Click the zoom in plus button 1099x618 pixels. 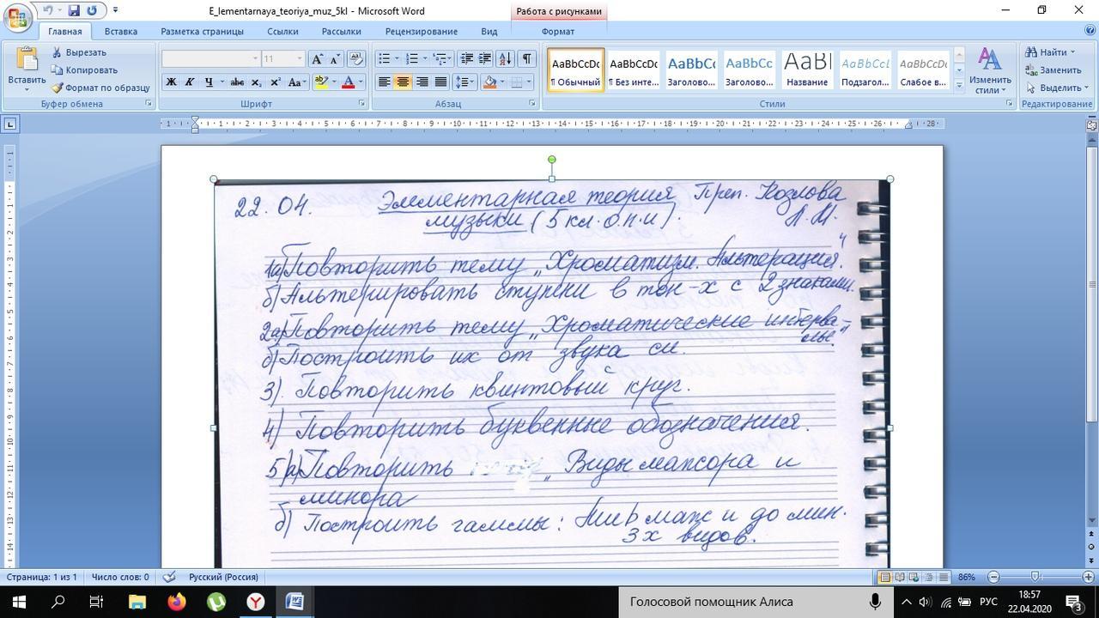click(x=1089, y=577)
